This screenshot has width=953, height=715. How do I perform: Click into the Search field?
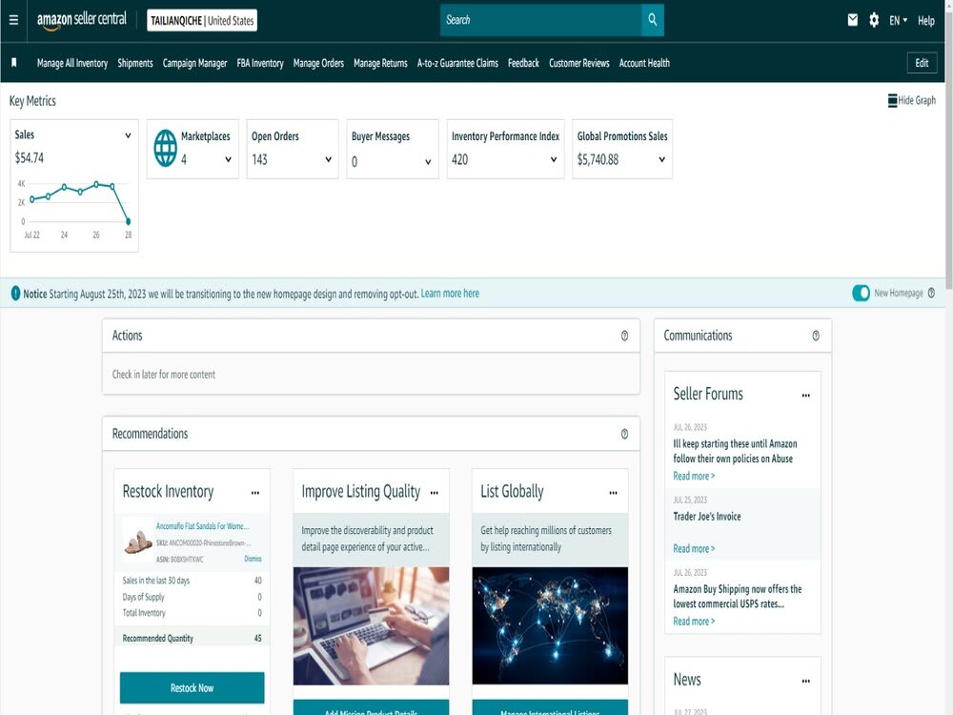coord(540,20)
